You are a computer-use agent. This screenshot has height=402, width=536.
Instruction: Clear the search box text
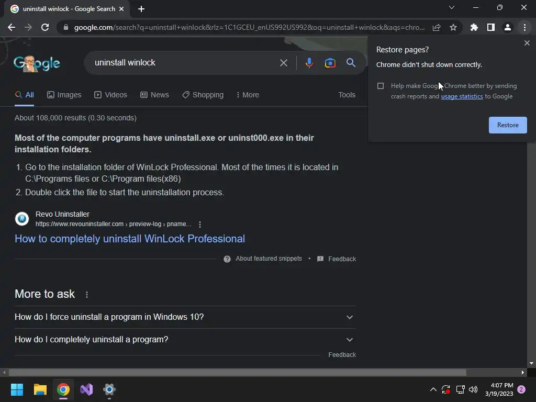[283, 63]
